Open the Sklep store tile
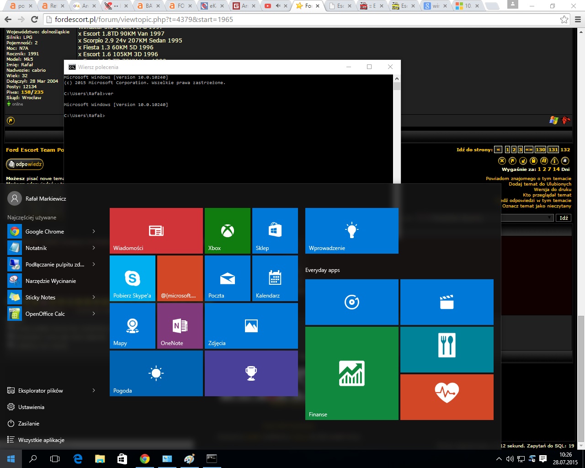 [275, 231]
